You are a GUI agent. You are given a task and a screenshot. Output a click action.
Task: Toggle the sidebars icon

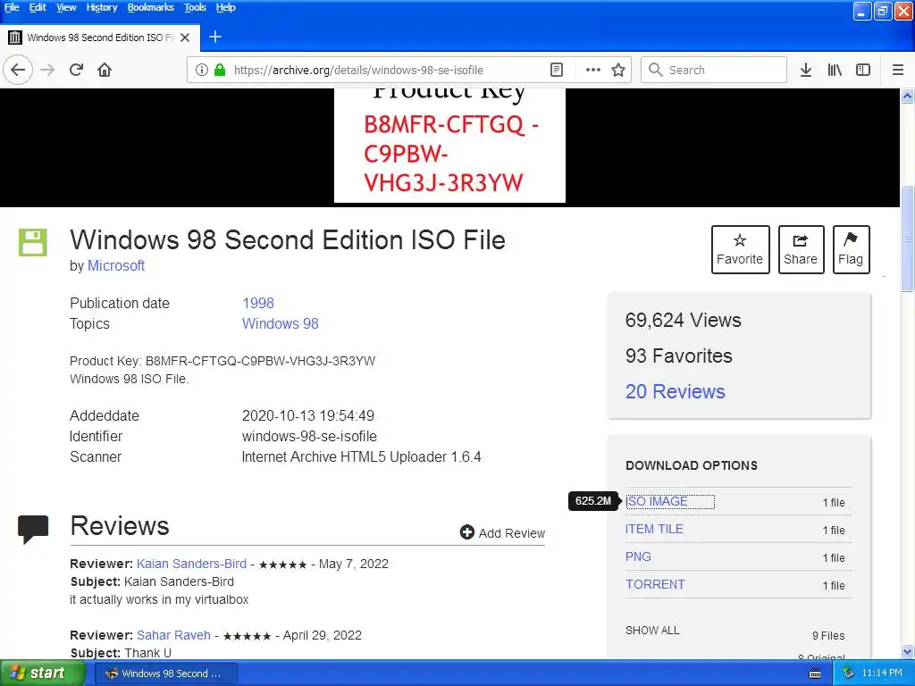point(863,70)
